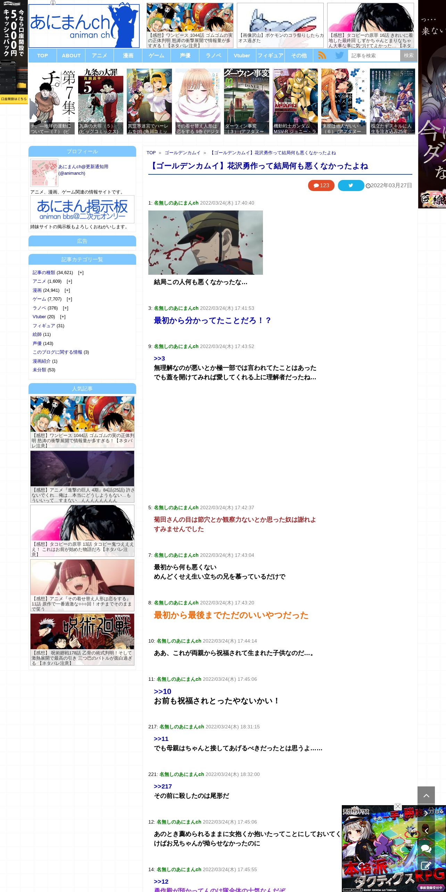446x892 pixels.
Task: Share article with blue Twitter button
Action: (351, 185)
